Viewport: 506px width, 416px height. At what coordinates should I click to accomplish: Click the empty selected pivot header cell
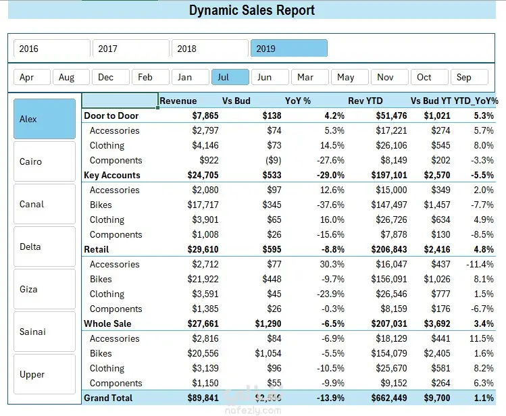(x=120, y=101)
